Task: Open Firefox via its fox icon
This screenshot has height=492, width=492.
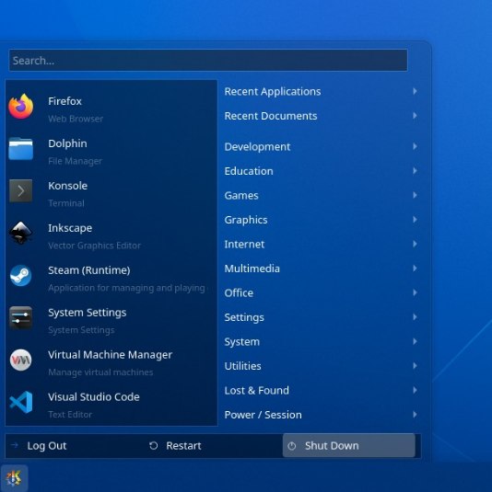Action: (x=21, y=107)
